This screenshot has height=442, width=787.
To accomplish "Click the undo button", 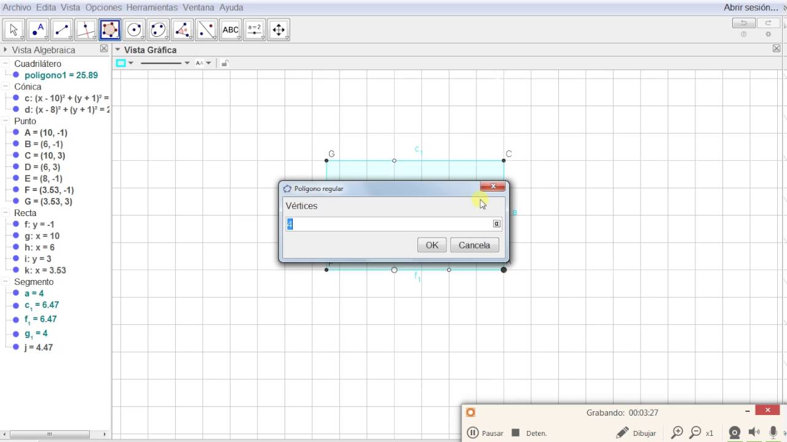I will tap(744, 23).
